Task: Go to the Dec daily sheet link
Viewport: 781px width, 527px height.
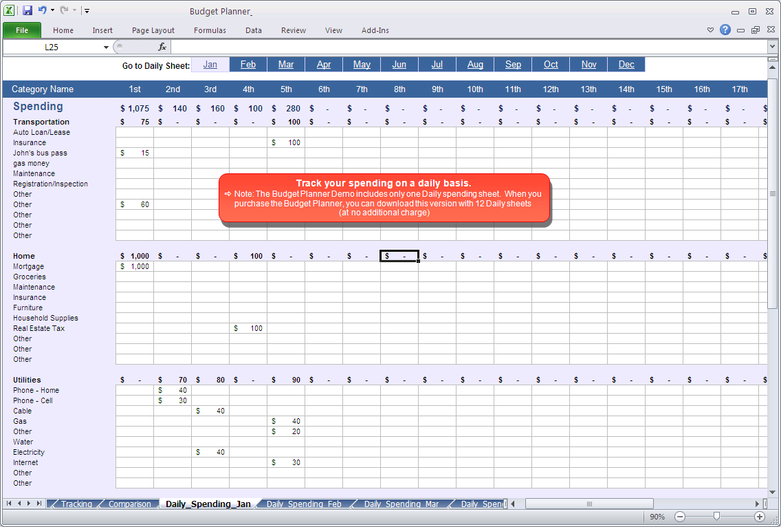Action: 626,65
